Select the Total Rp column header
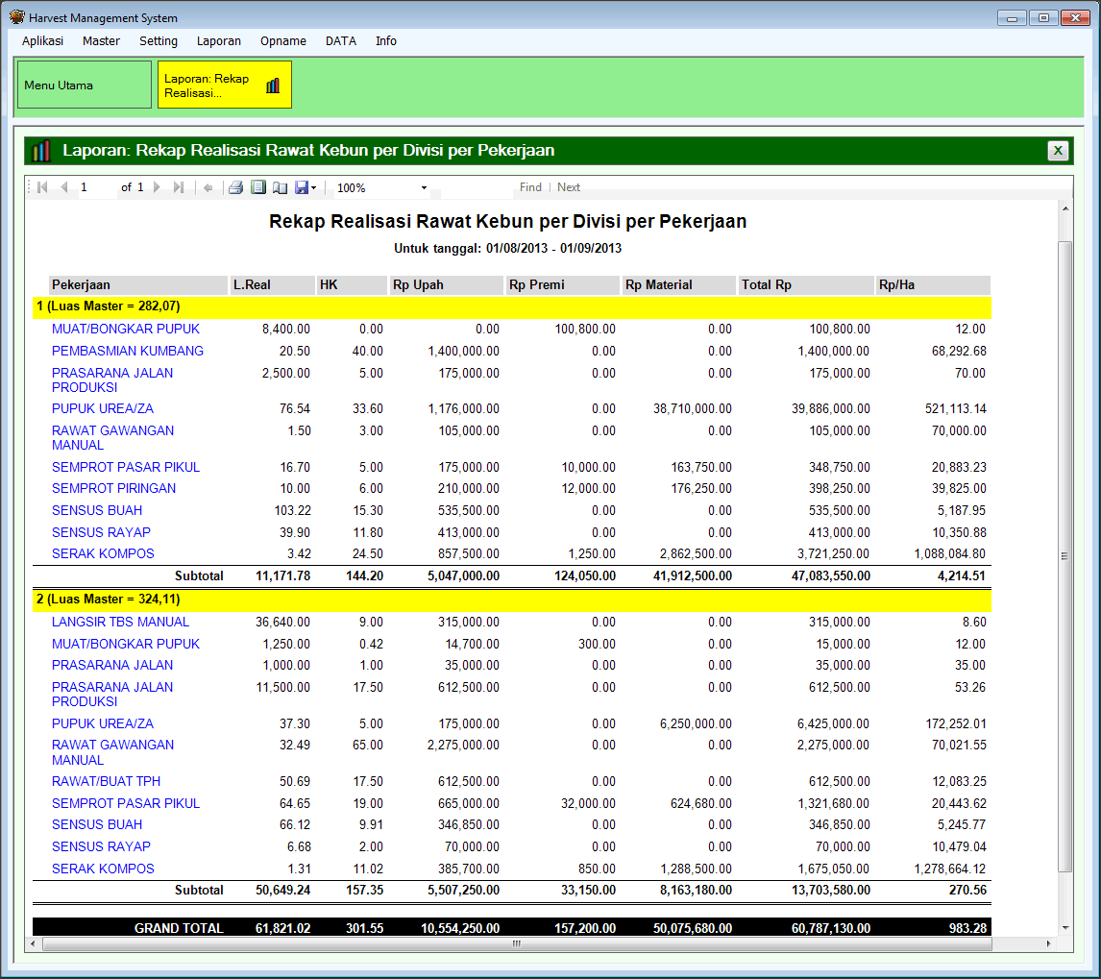The image size is (1101, 979). click(x=805, y=284)
